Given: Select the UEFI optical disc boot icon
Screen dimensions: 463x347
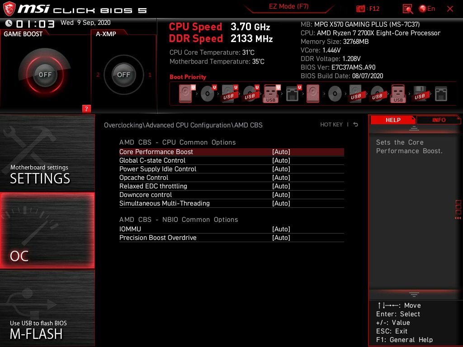Looking at the screenshot, I should (x=208, y=94).
